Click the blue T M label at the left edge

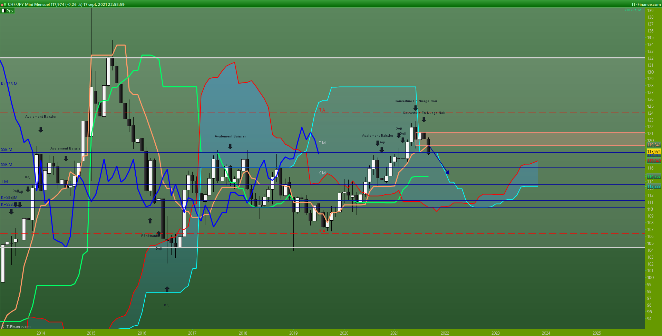(x=4, y=182)
